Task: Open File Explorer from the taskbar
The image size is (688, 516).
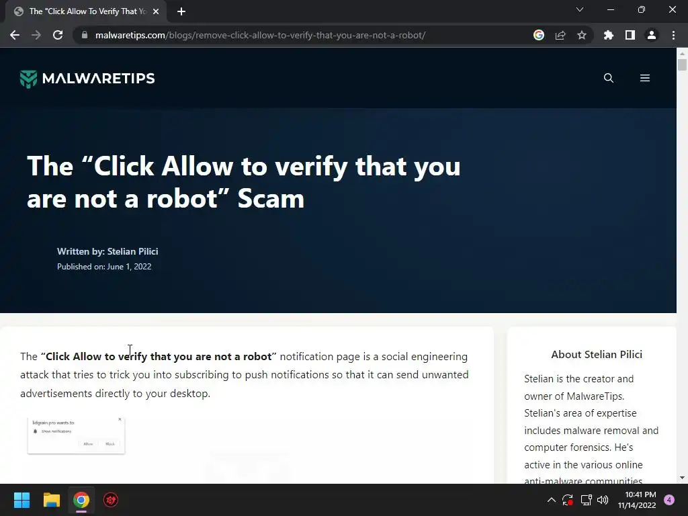Action: click(x=51, y=500)
